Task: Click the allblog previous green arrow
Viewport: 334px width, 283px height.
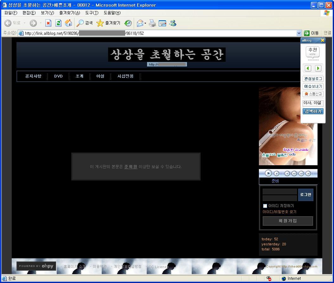Action: point(308,68)
